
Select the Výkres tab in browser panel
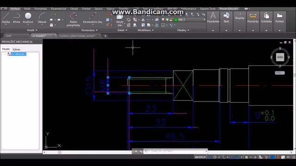(16, 49)
